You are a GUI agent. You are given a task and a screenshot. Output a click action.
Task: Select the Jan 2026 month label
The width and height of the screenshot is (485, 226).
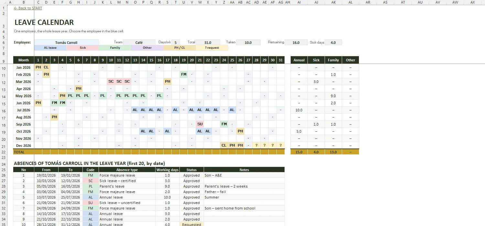[24, 67]
